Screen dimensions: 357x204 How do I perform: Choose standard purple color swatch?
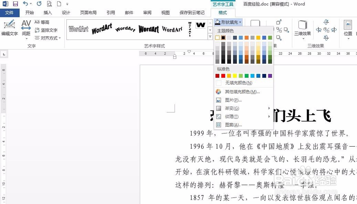(x=270, y=76)
